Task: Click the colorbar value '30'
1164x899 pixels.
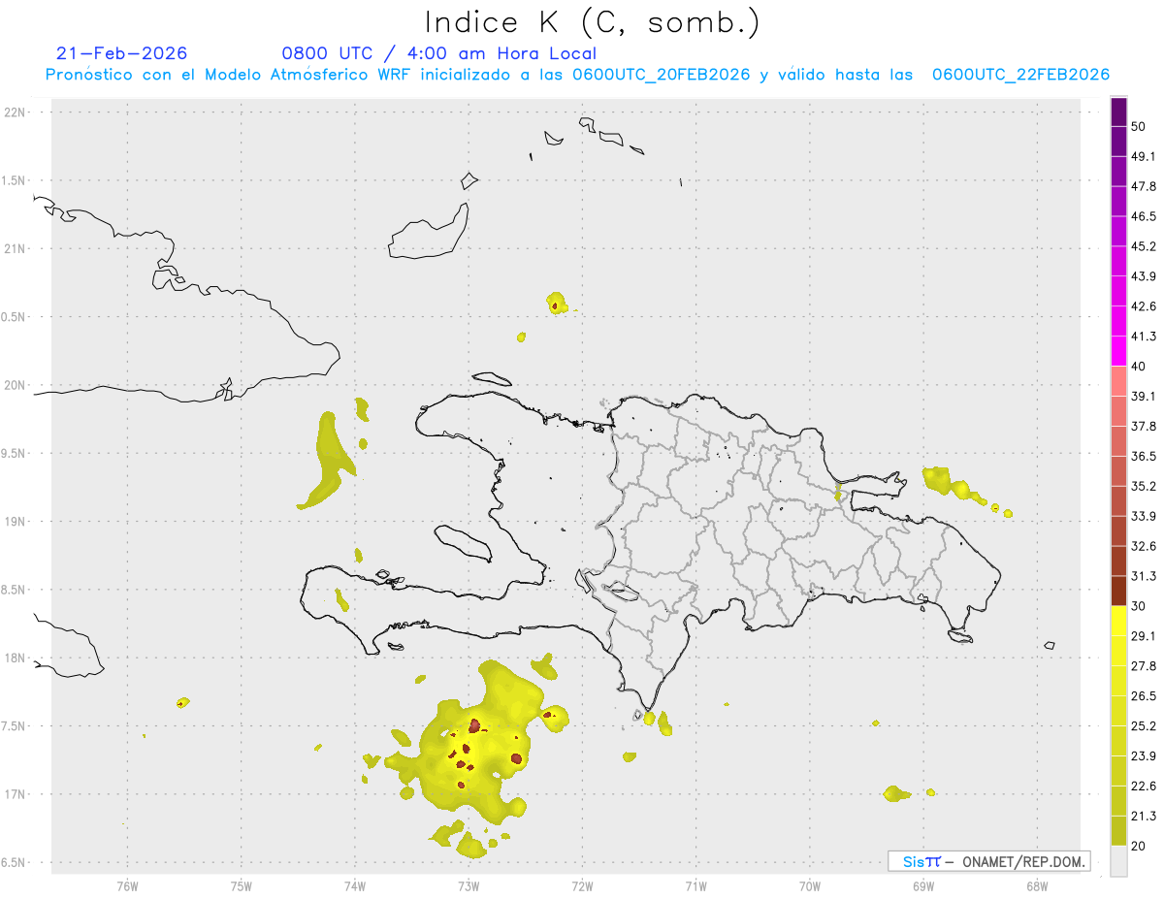Action: 1139,606
